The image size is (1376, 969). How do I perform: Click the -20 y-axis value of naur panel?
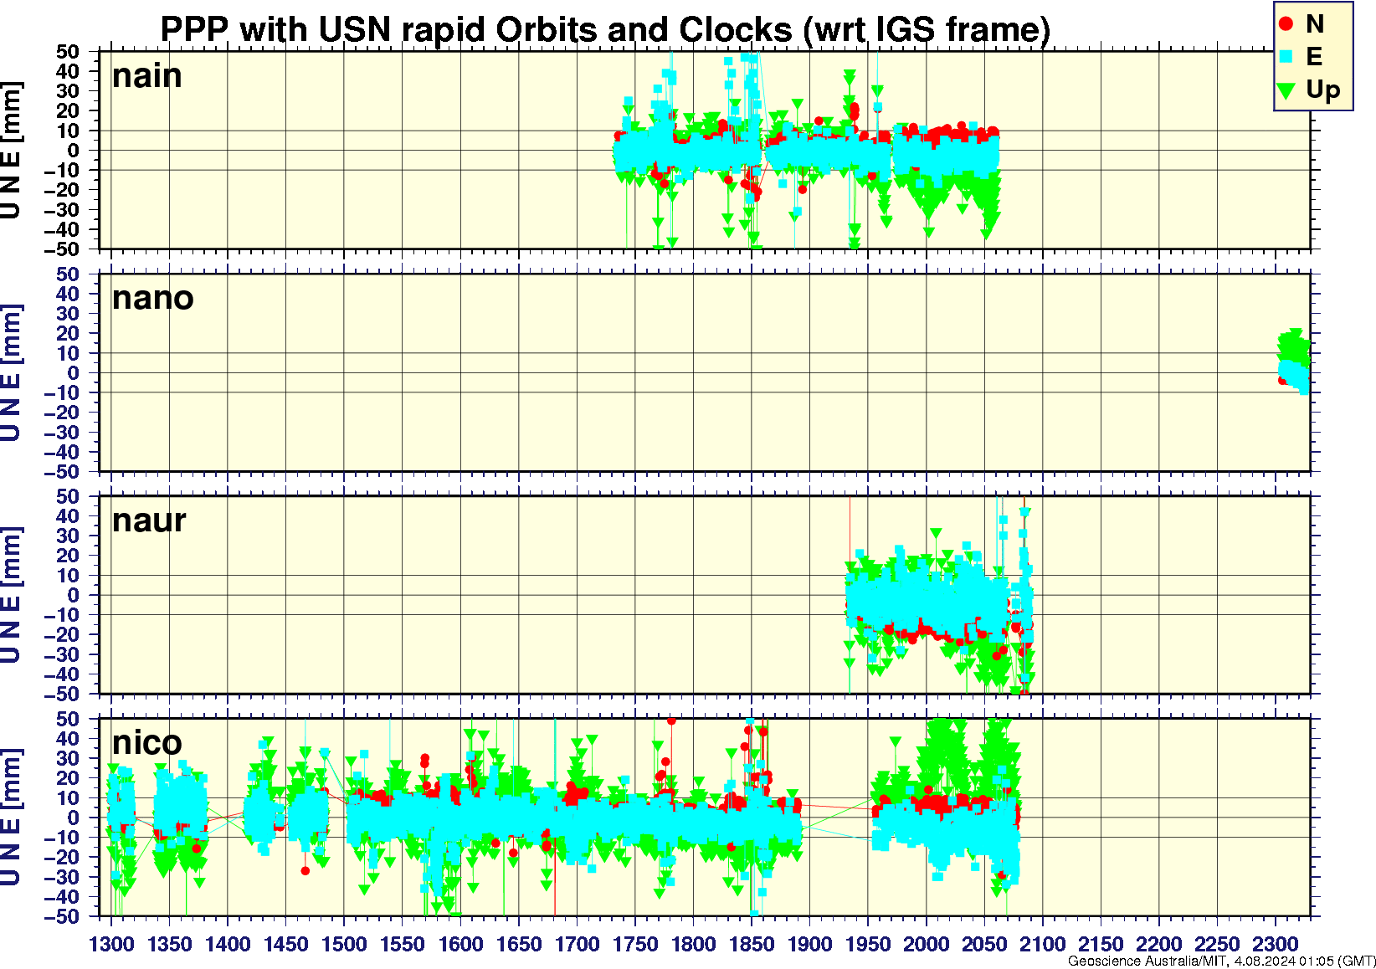[61, 635]
